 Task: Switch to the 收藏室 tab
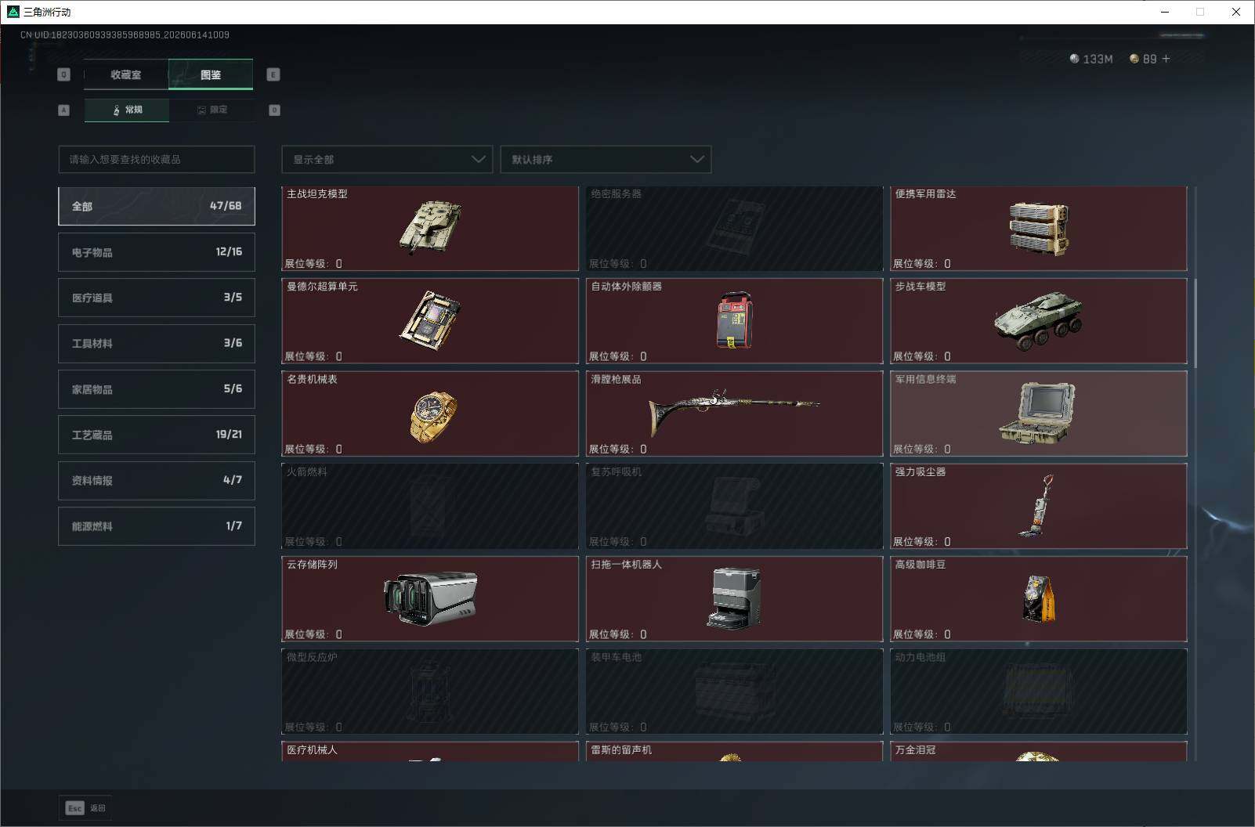coord(126,74)
